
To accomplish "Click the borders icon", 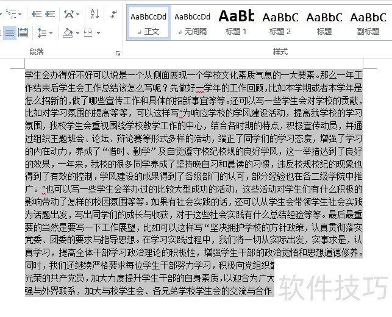I will [88, 33].
